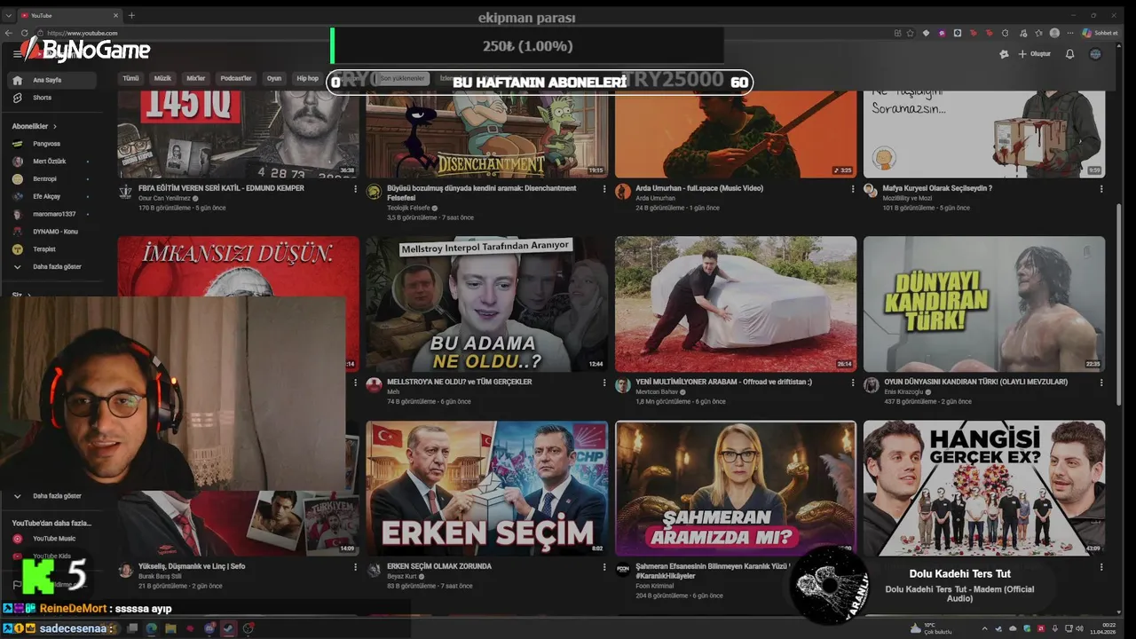Select the "Tümü" filter chip
Viewport: 1136px width, 639px height.
pos(130,78)
